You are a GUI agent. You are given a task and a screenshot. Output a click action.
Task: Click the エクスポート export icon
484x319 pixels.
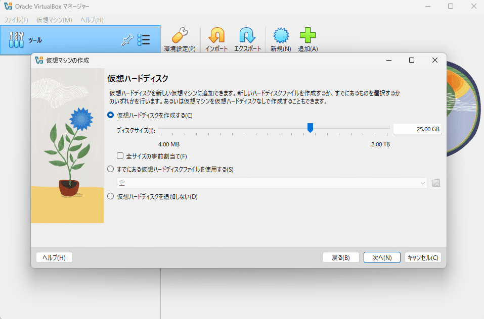coord(247,39)
